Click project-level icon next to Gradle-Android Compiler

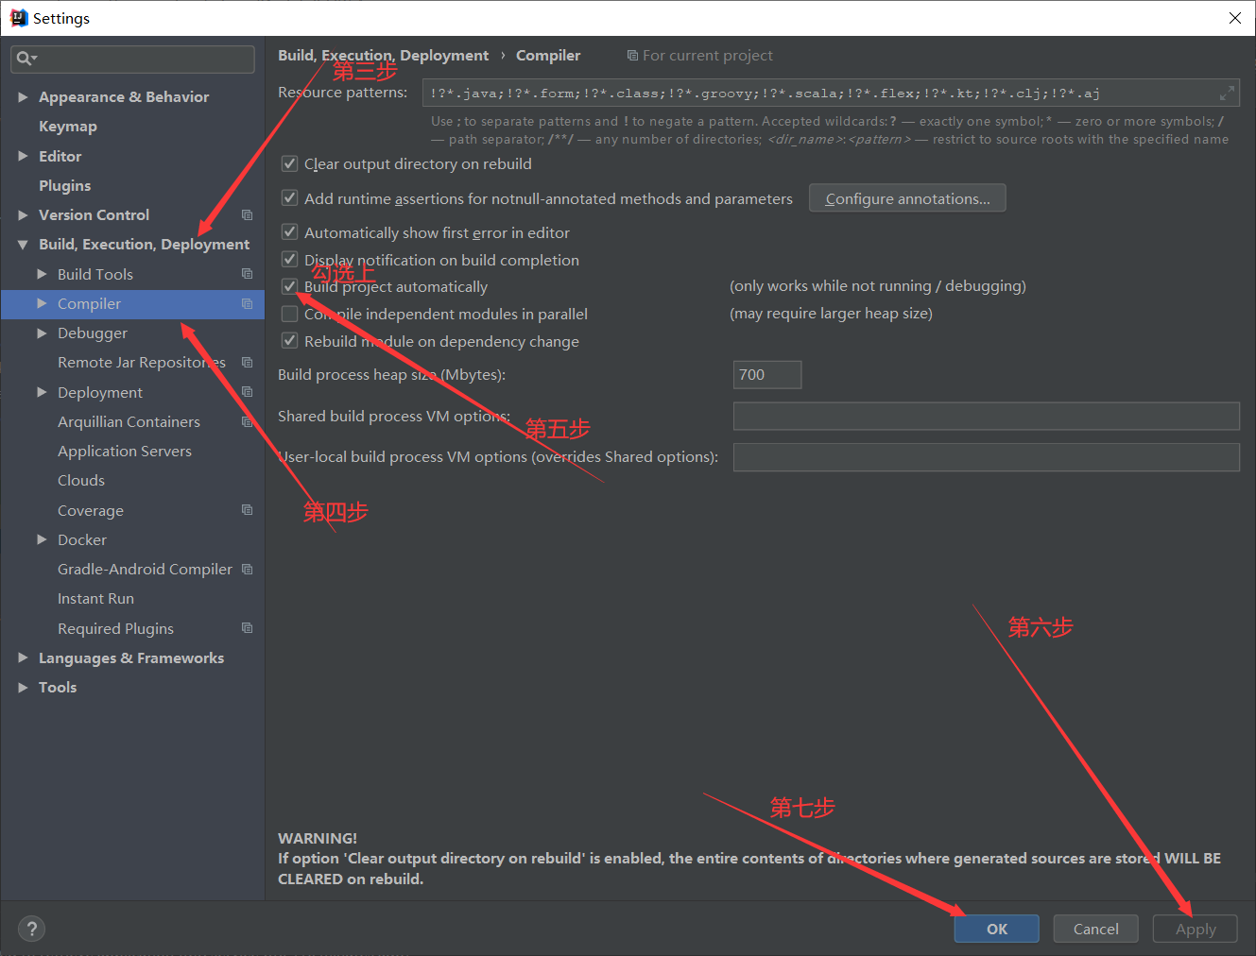[x=247, y=569]
